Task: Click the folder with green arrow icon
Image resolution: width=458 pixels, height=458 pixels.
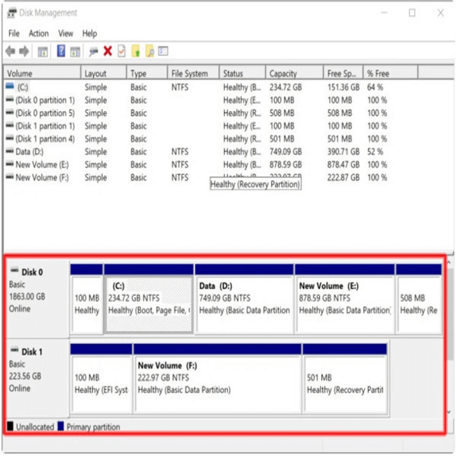Action: coord(136,51)
